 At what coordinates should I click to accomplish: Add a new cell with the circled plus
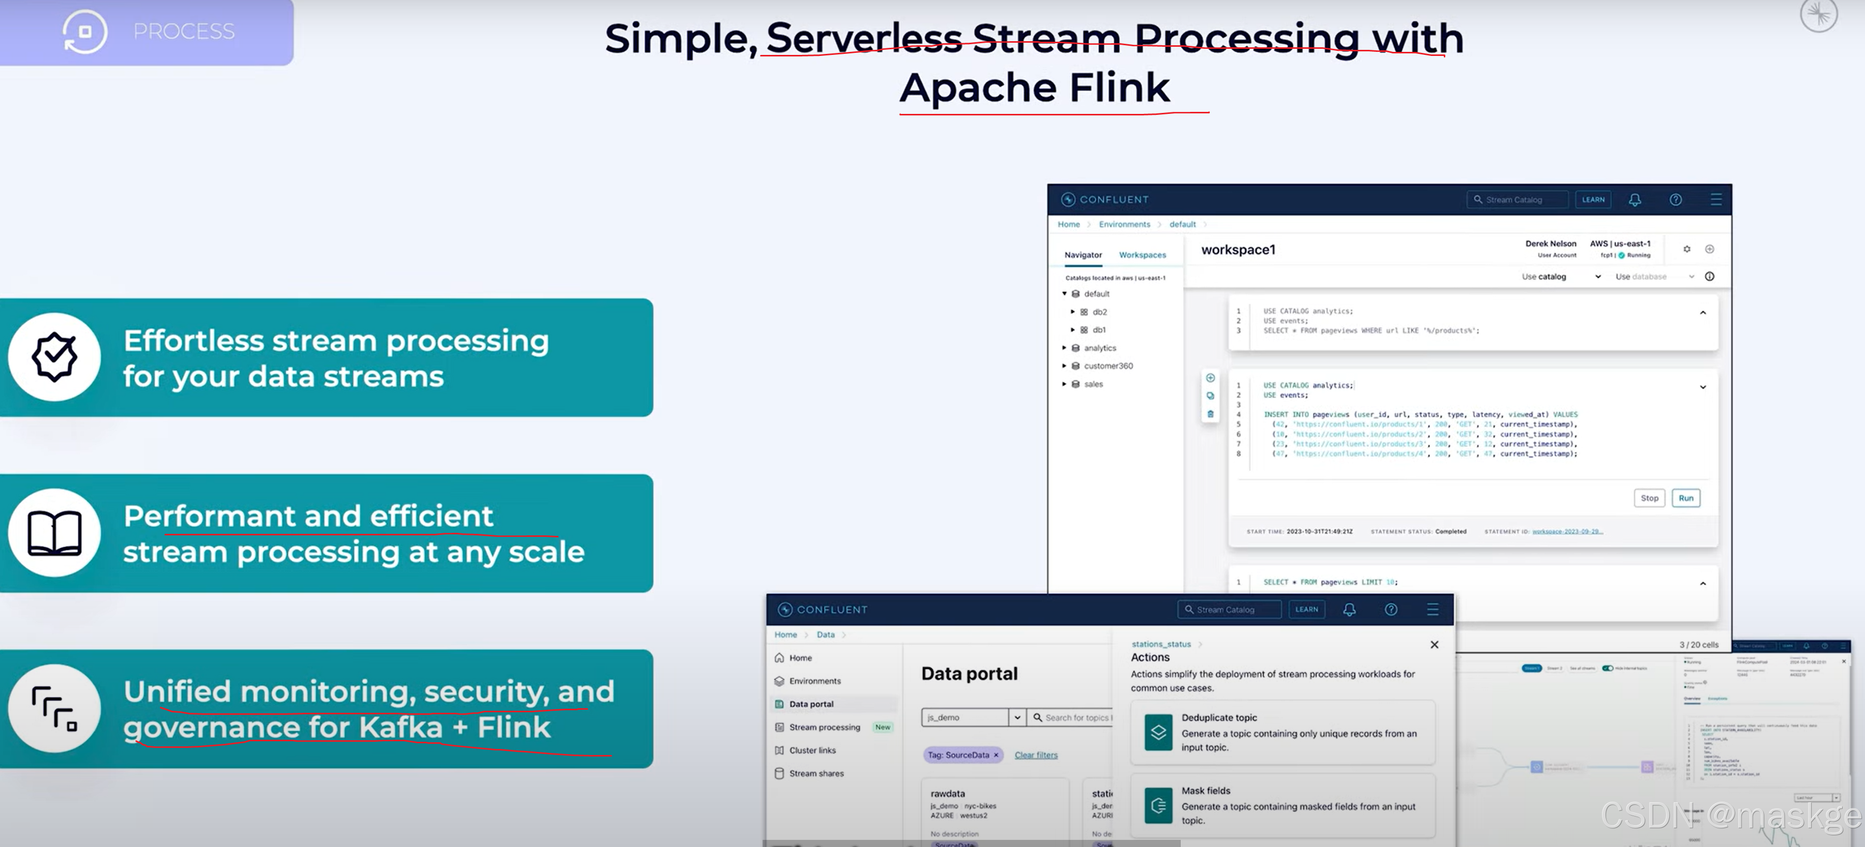1210,378
